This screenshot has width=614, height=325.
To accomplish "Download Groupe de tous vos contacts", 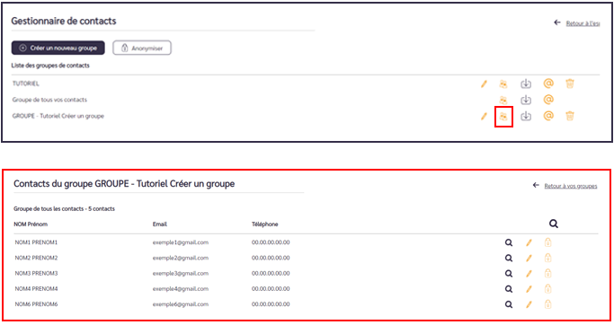I will click(x=526, y=101).
